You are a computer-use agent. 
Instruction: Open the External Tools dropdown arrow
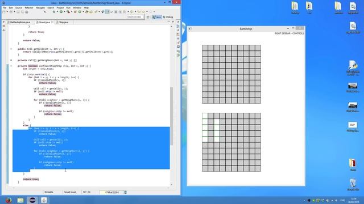72,12
